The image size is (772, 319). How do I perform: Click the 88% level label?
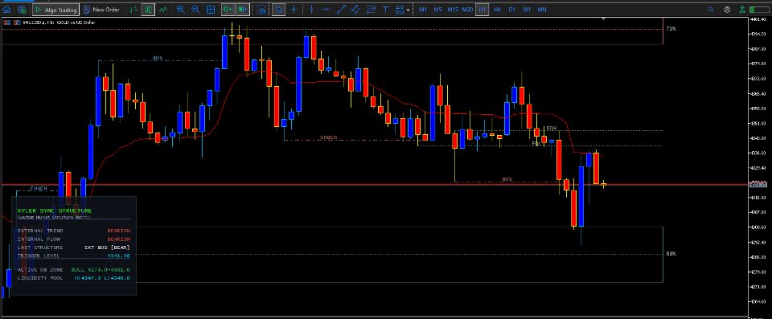[x=671, y=254]
